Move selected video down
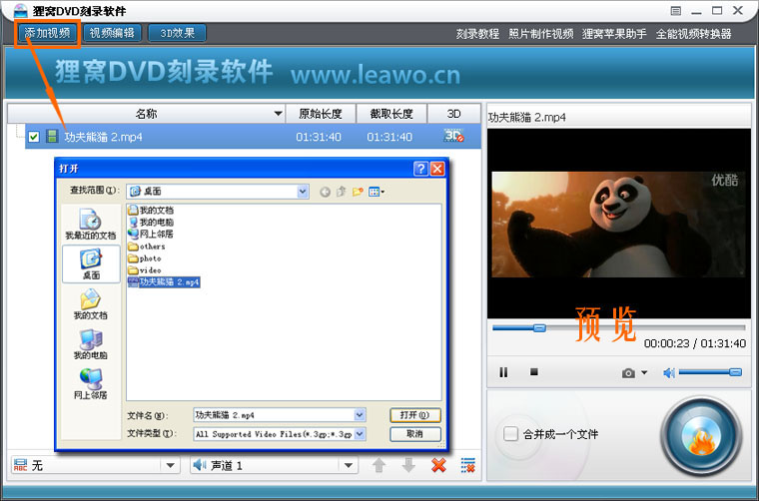This screenshot has height=501, width=759. [x=408, y=466]
